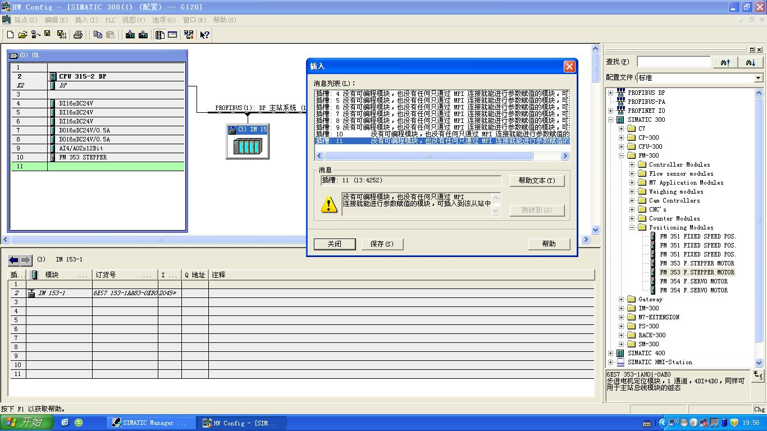Click the 查找 search input field
This screenshot has width=767, height=431.
click(x=674, y=62)
